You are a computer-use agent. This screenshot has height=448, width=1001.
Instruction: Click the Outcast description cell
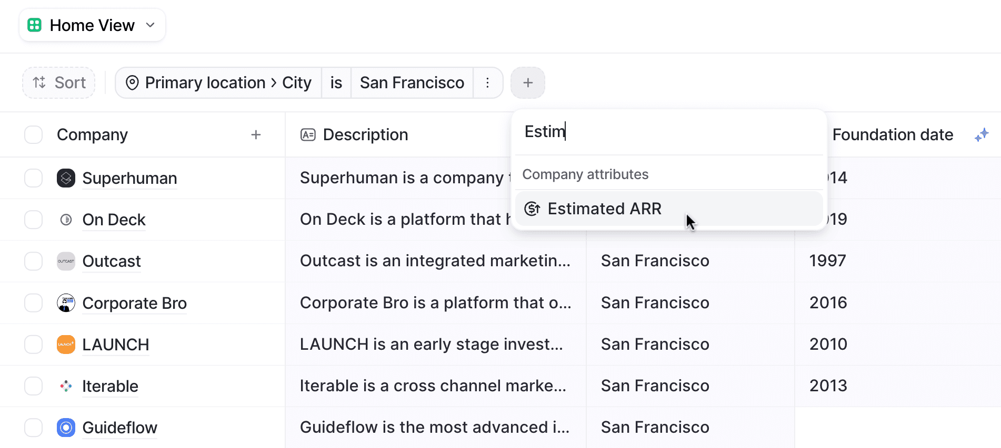tap(436, 261)
